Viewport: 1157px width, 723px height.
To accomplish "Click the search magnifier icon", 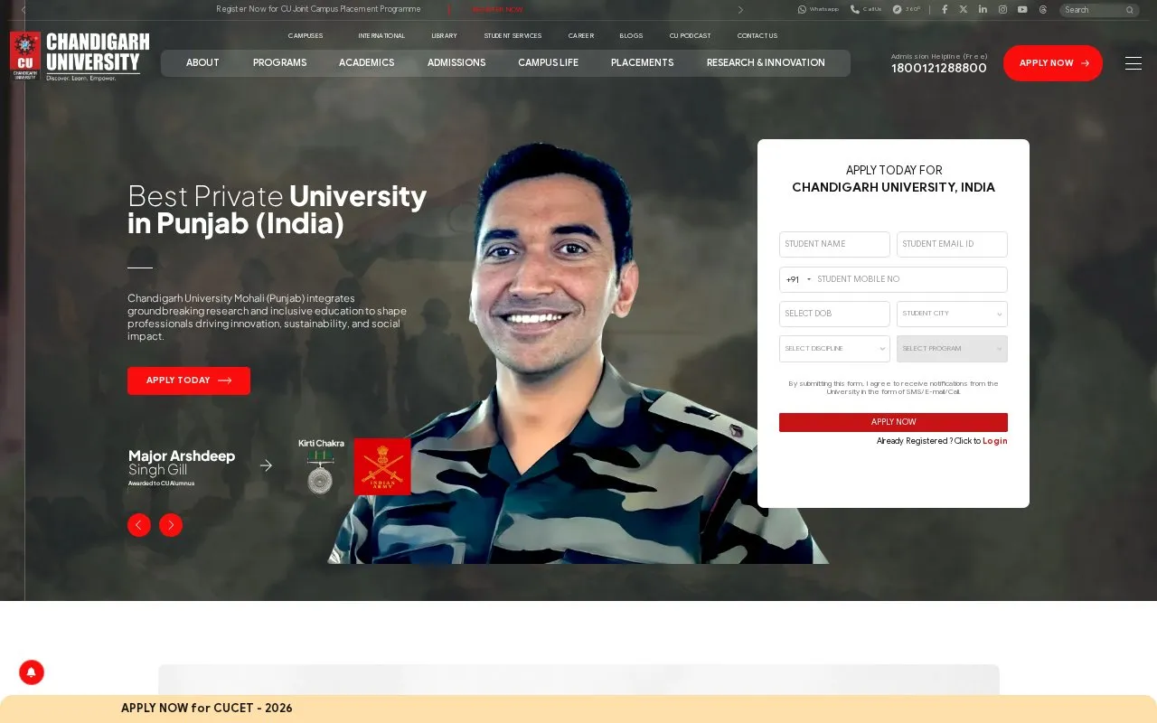I will pyautogui.click(x=1129, y=10).
